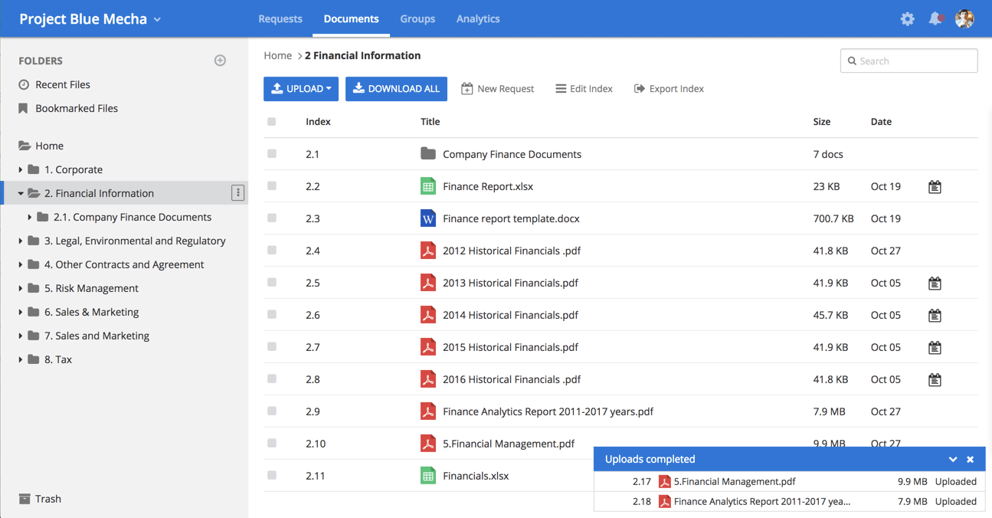Click three-dot menu on Financial Information folder
This screenshot has width=992, height=518.
click(237, 193)
